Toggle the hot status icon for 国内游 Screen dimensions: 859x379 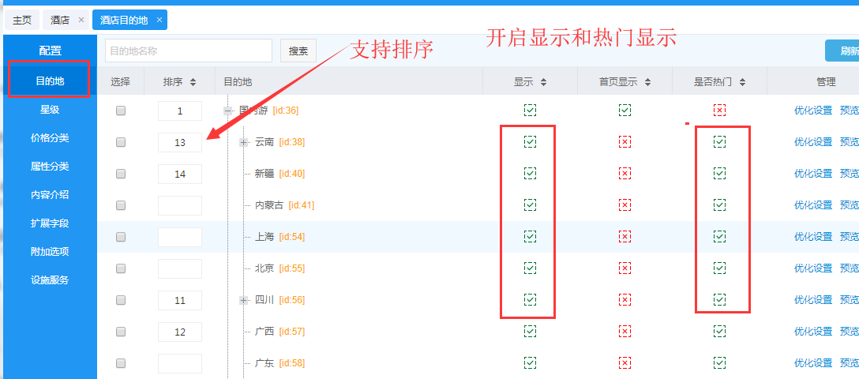(719, 111)
